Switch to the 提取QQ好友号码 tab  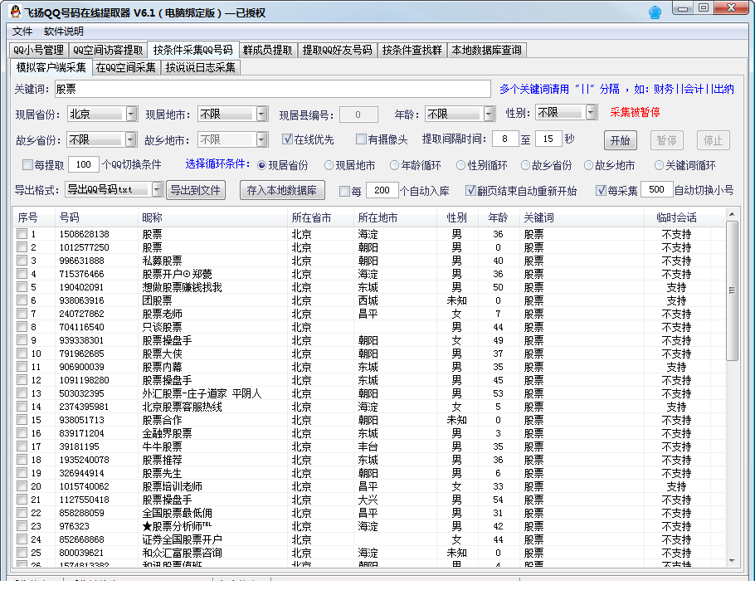(337, 50)
